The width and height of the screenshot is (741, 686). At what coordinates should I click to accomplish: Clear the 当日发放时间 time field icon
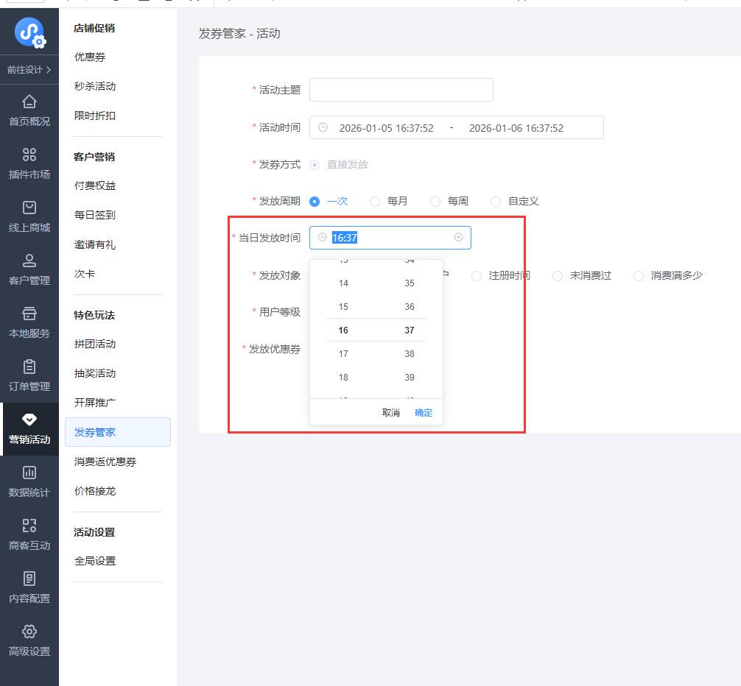click(x=458, y=238)
